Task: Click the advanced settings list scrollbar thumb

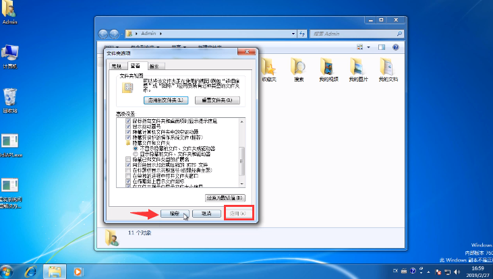Action: click(241, 161)
